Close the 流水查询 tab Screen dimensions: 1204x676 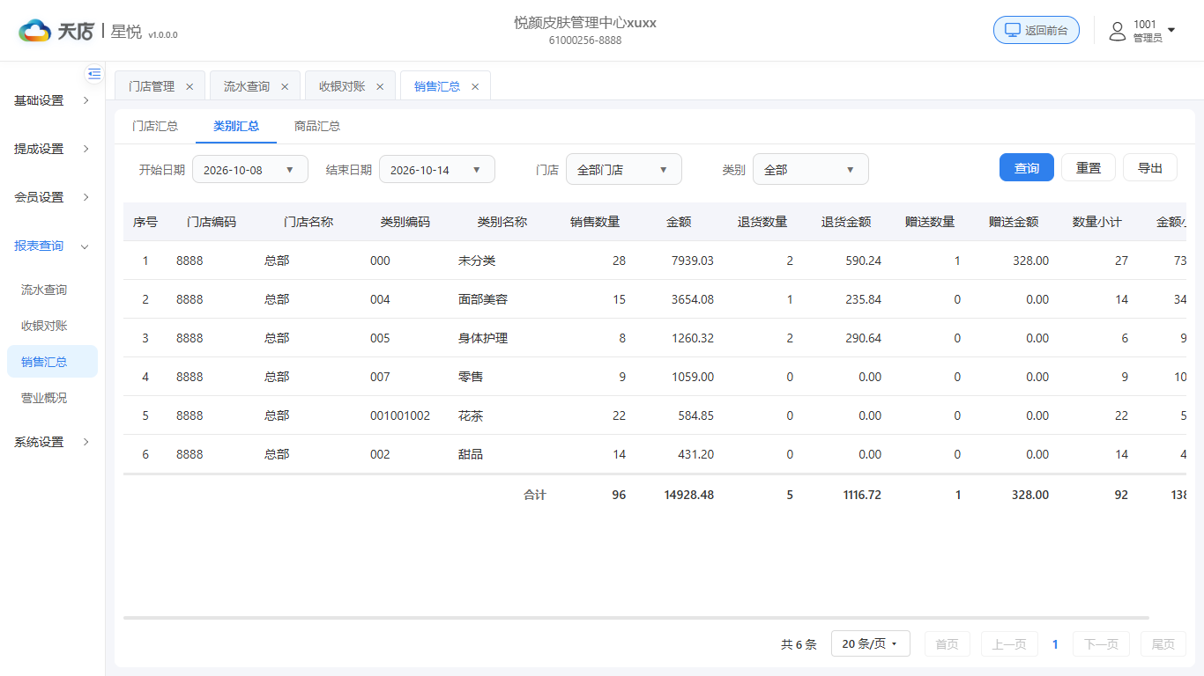(285, 86)
